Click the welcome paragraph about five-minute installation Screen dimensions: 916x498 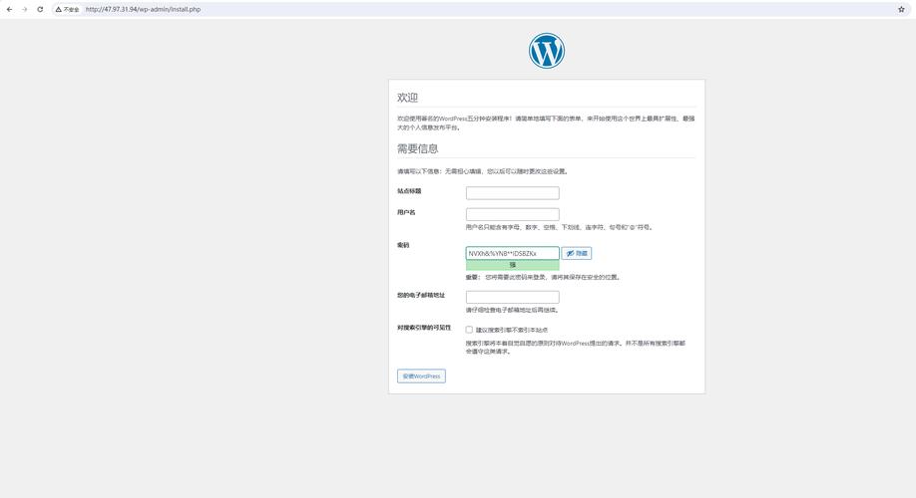546,123
